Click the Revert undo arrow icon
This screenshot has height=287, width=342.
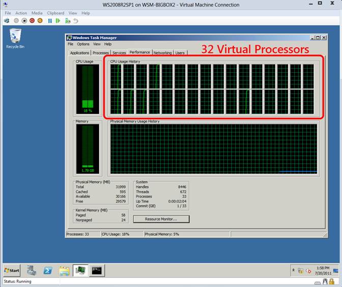pyautogui.click(x=75, y=21)
